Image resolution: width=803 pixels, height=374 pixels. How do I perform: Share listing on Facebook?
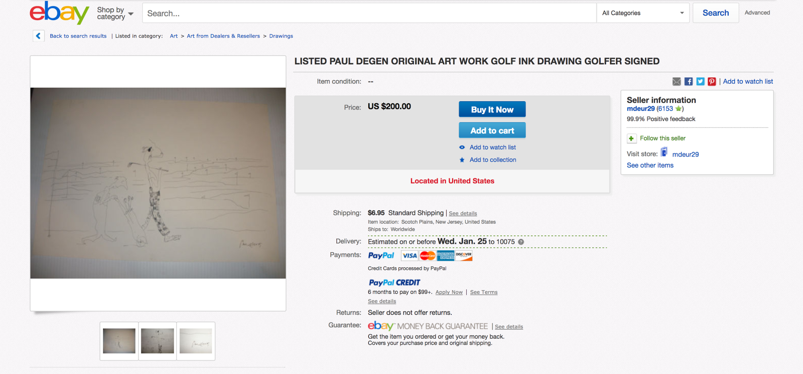tap(689, 82)
